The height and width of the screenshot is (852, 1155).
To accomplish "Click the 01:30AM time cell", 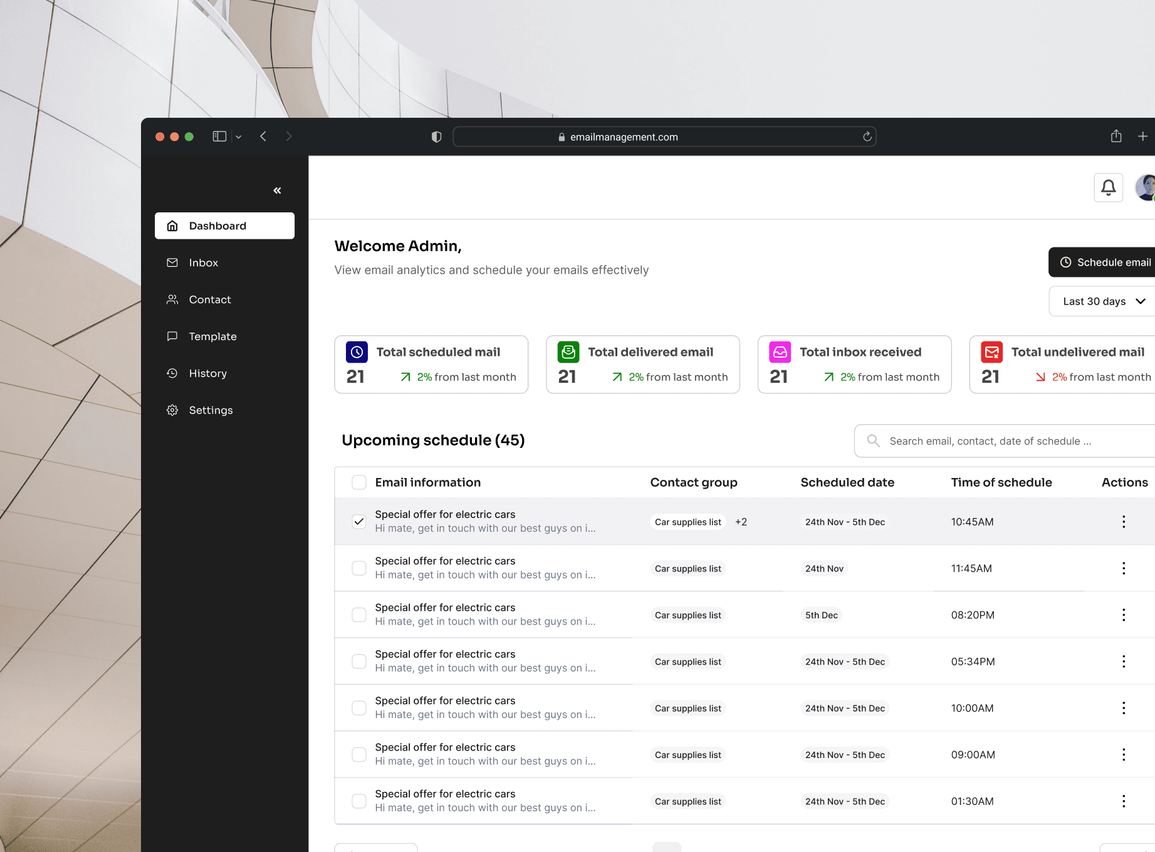I will (x=973, y=801).
